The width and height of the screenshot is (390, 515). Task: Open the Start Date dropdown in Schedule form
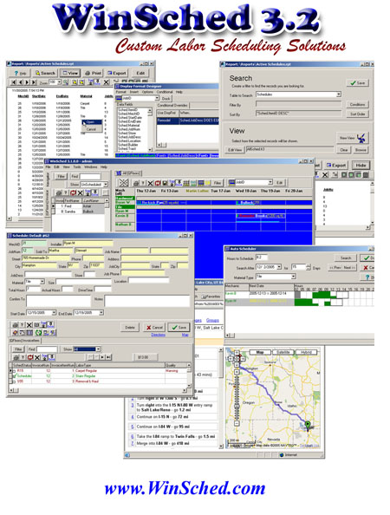54,313
